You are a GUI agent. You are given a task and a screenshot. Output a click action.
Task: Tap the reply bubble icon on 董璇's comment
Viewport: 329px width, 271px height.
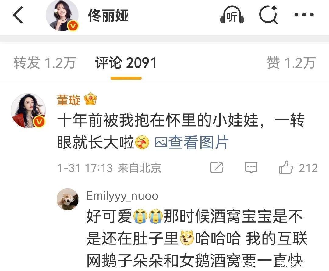coord(251,168)
